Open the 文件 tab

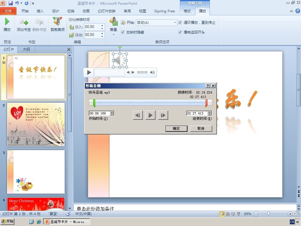8,11
